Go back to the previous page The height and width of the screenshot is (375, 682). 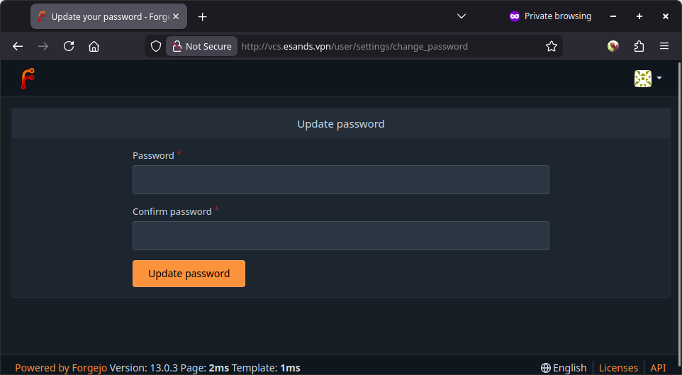coord(18,46)
